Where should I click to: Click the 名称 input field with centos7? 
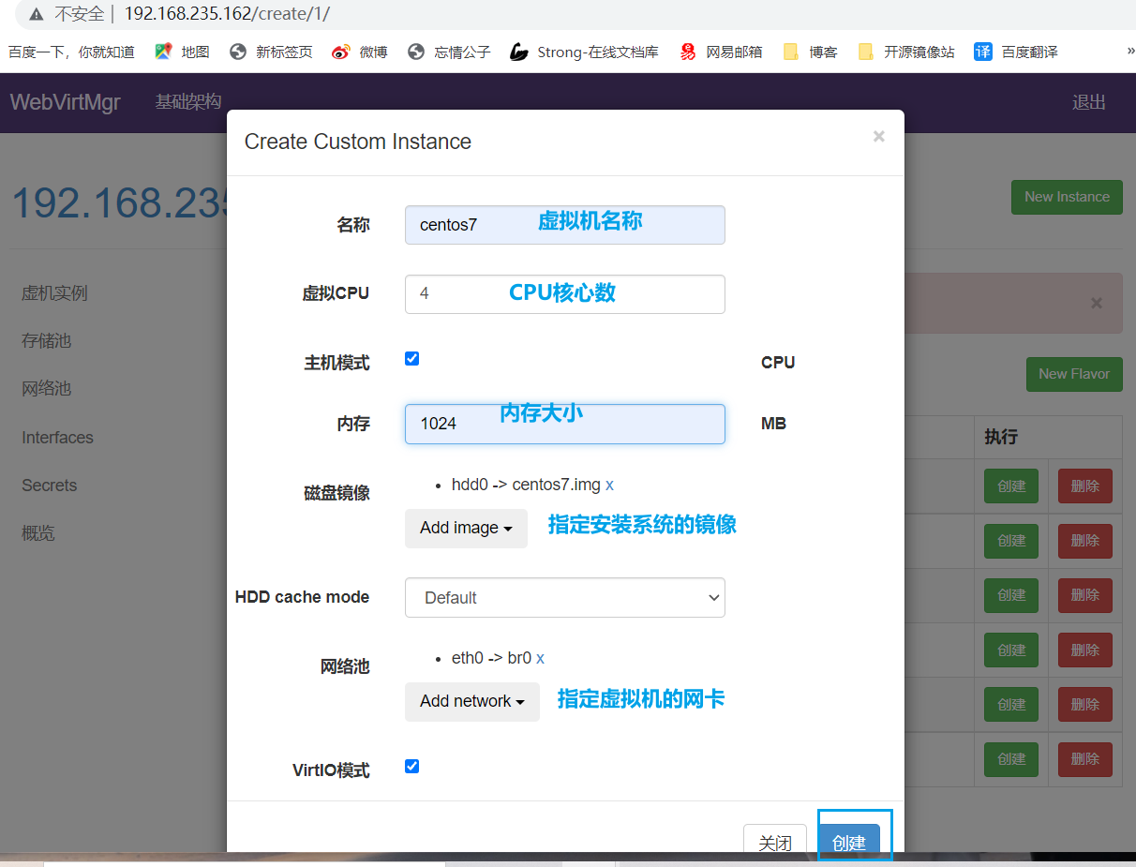[x=564, y=225]
